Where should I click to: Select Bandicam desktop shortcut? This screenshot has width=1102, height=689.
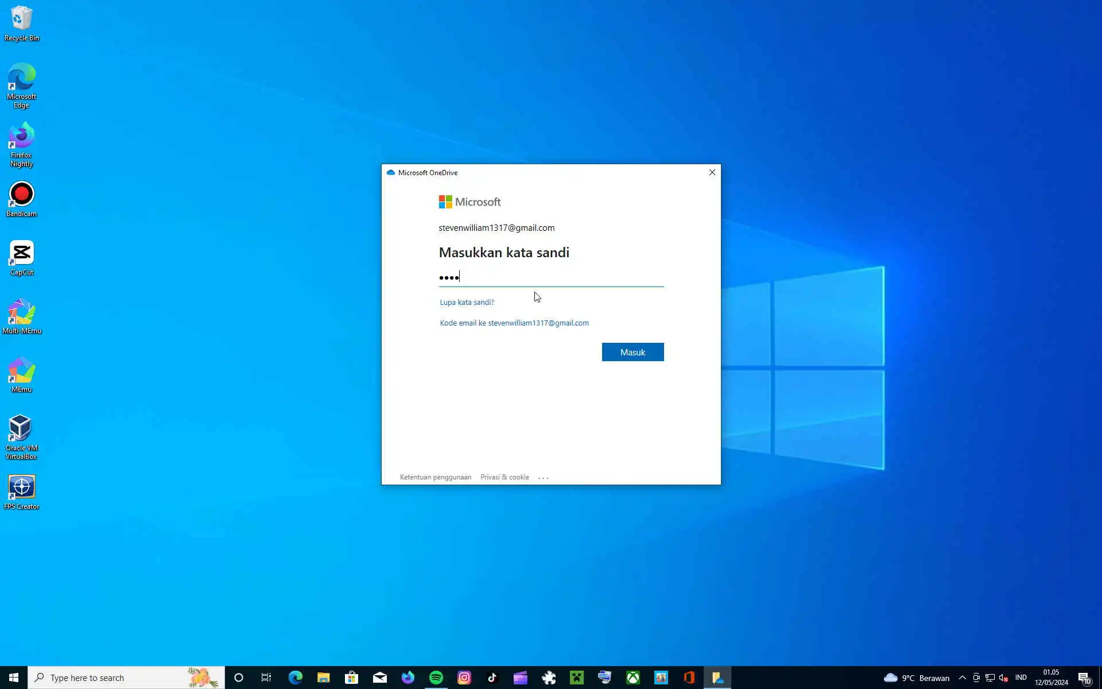21,199
